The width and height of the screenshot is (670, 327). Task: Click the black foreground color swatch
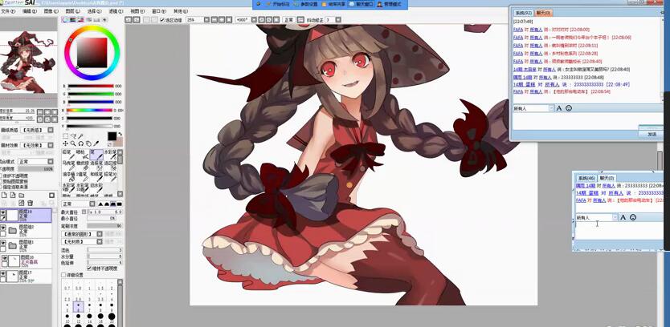tap(112, 136)
